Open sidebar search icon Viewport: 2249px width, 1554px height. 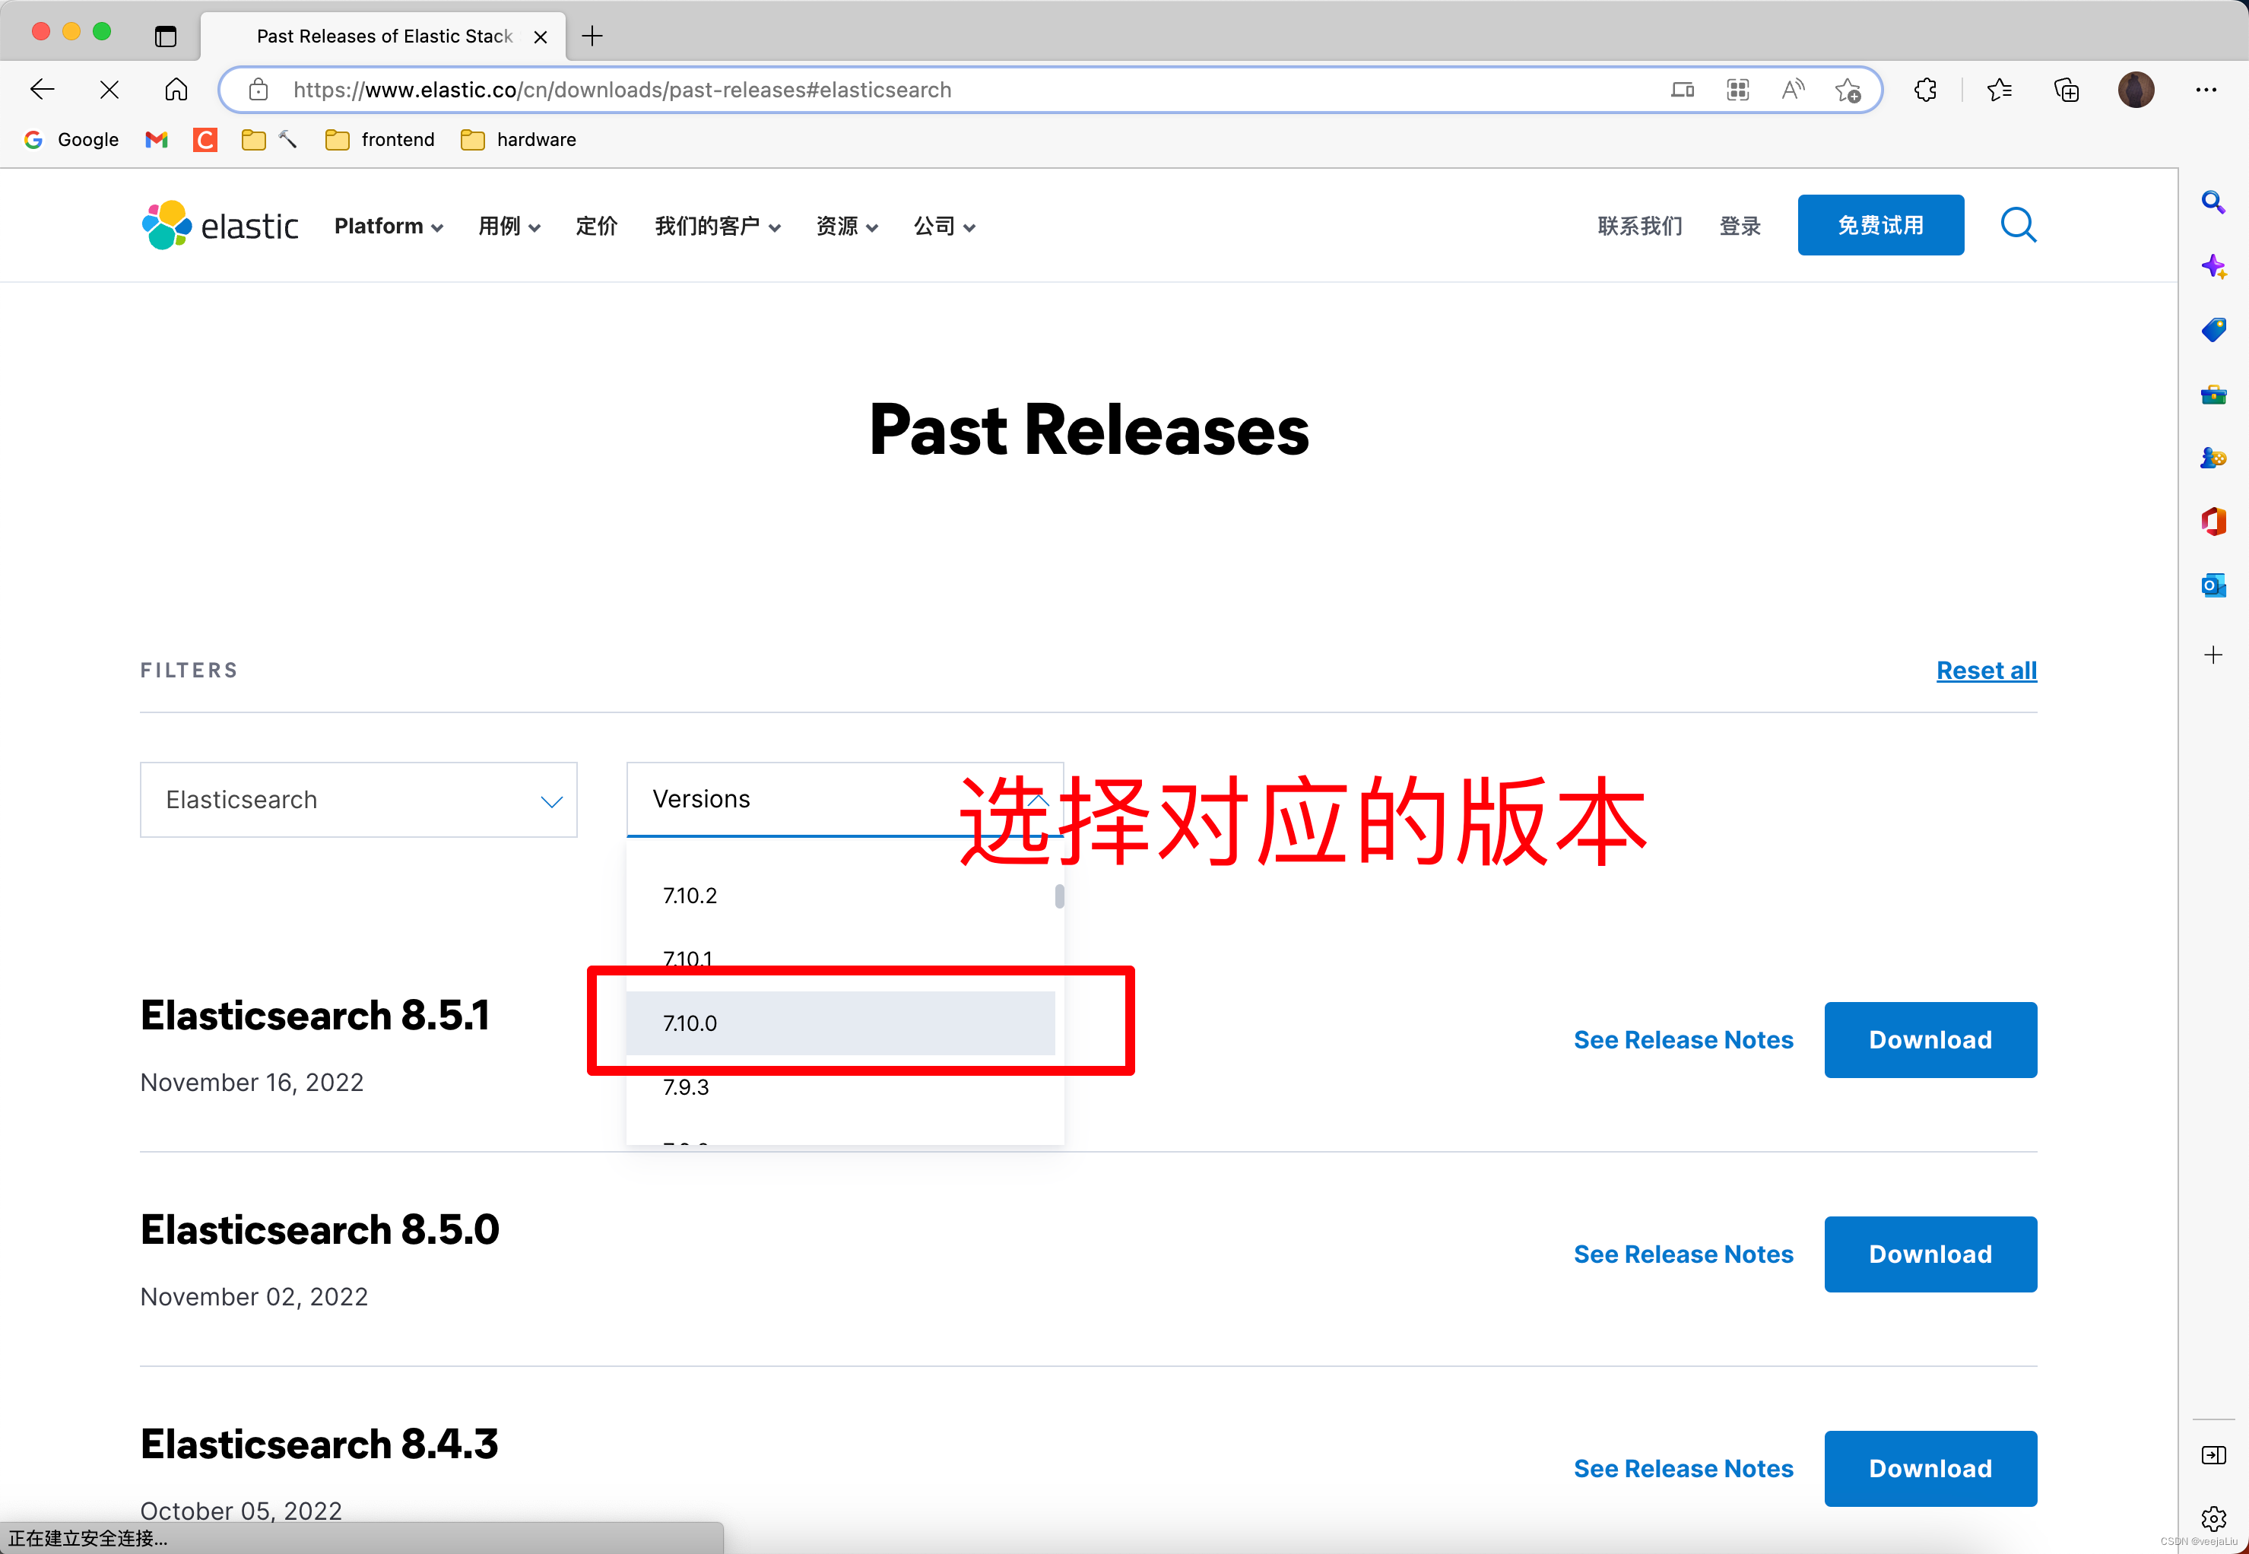click(2213, 202)
